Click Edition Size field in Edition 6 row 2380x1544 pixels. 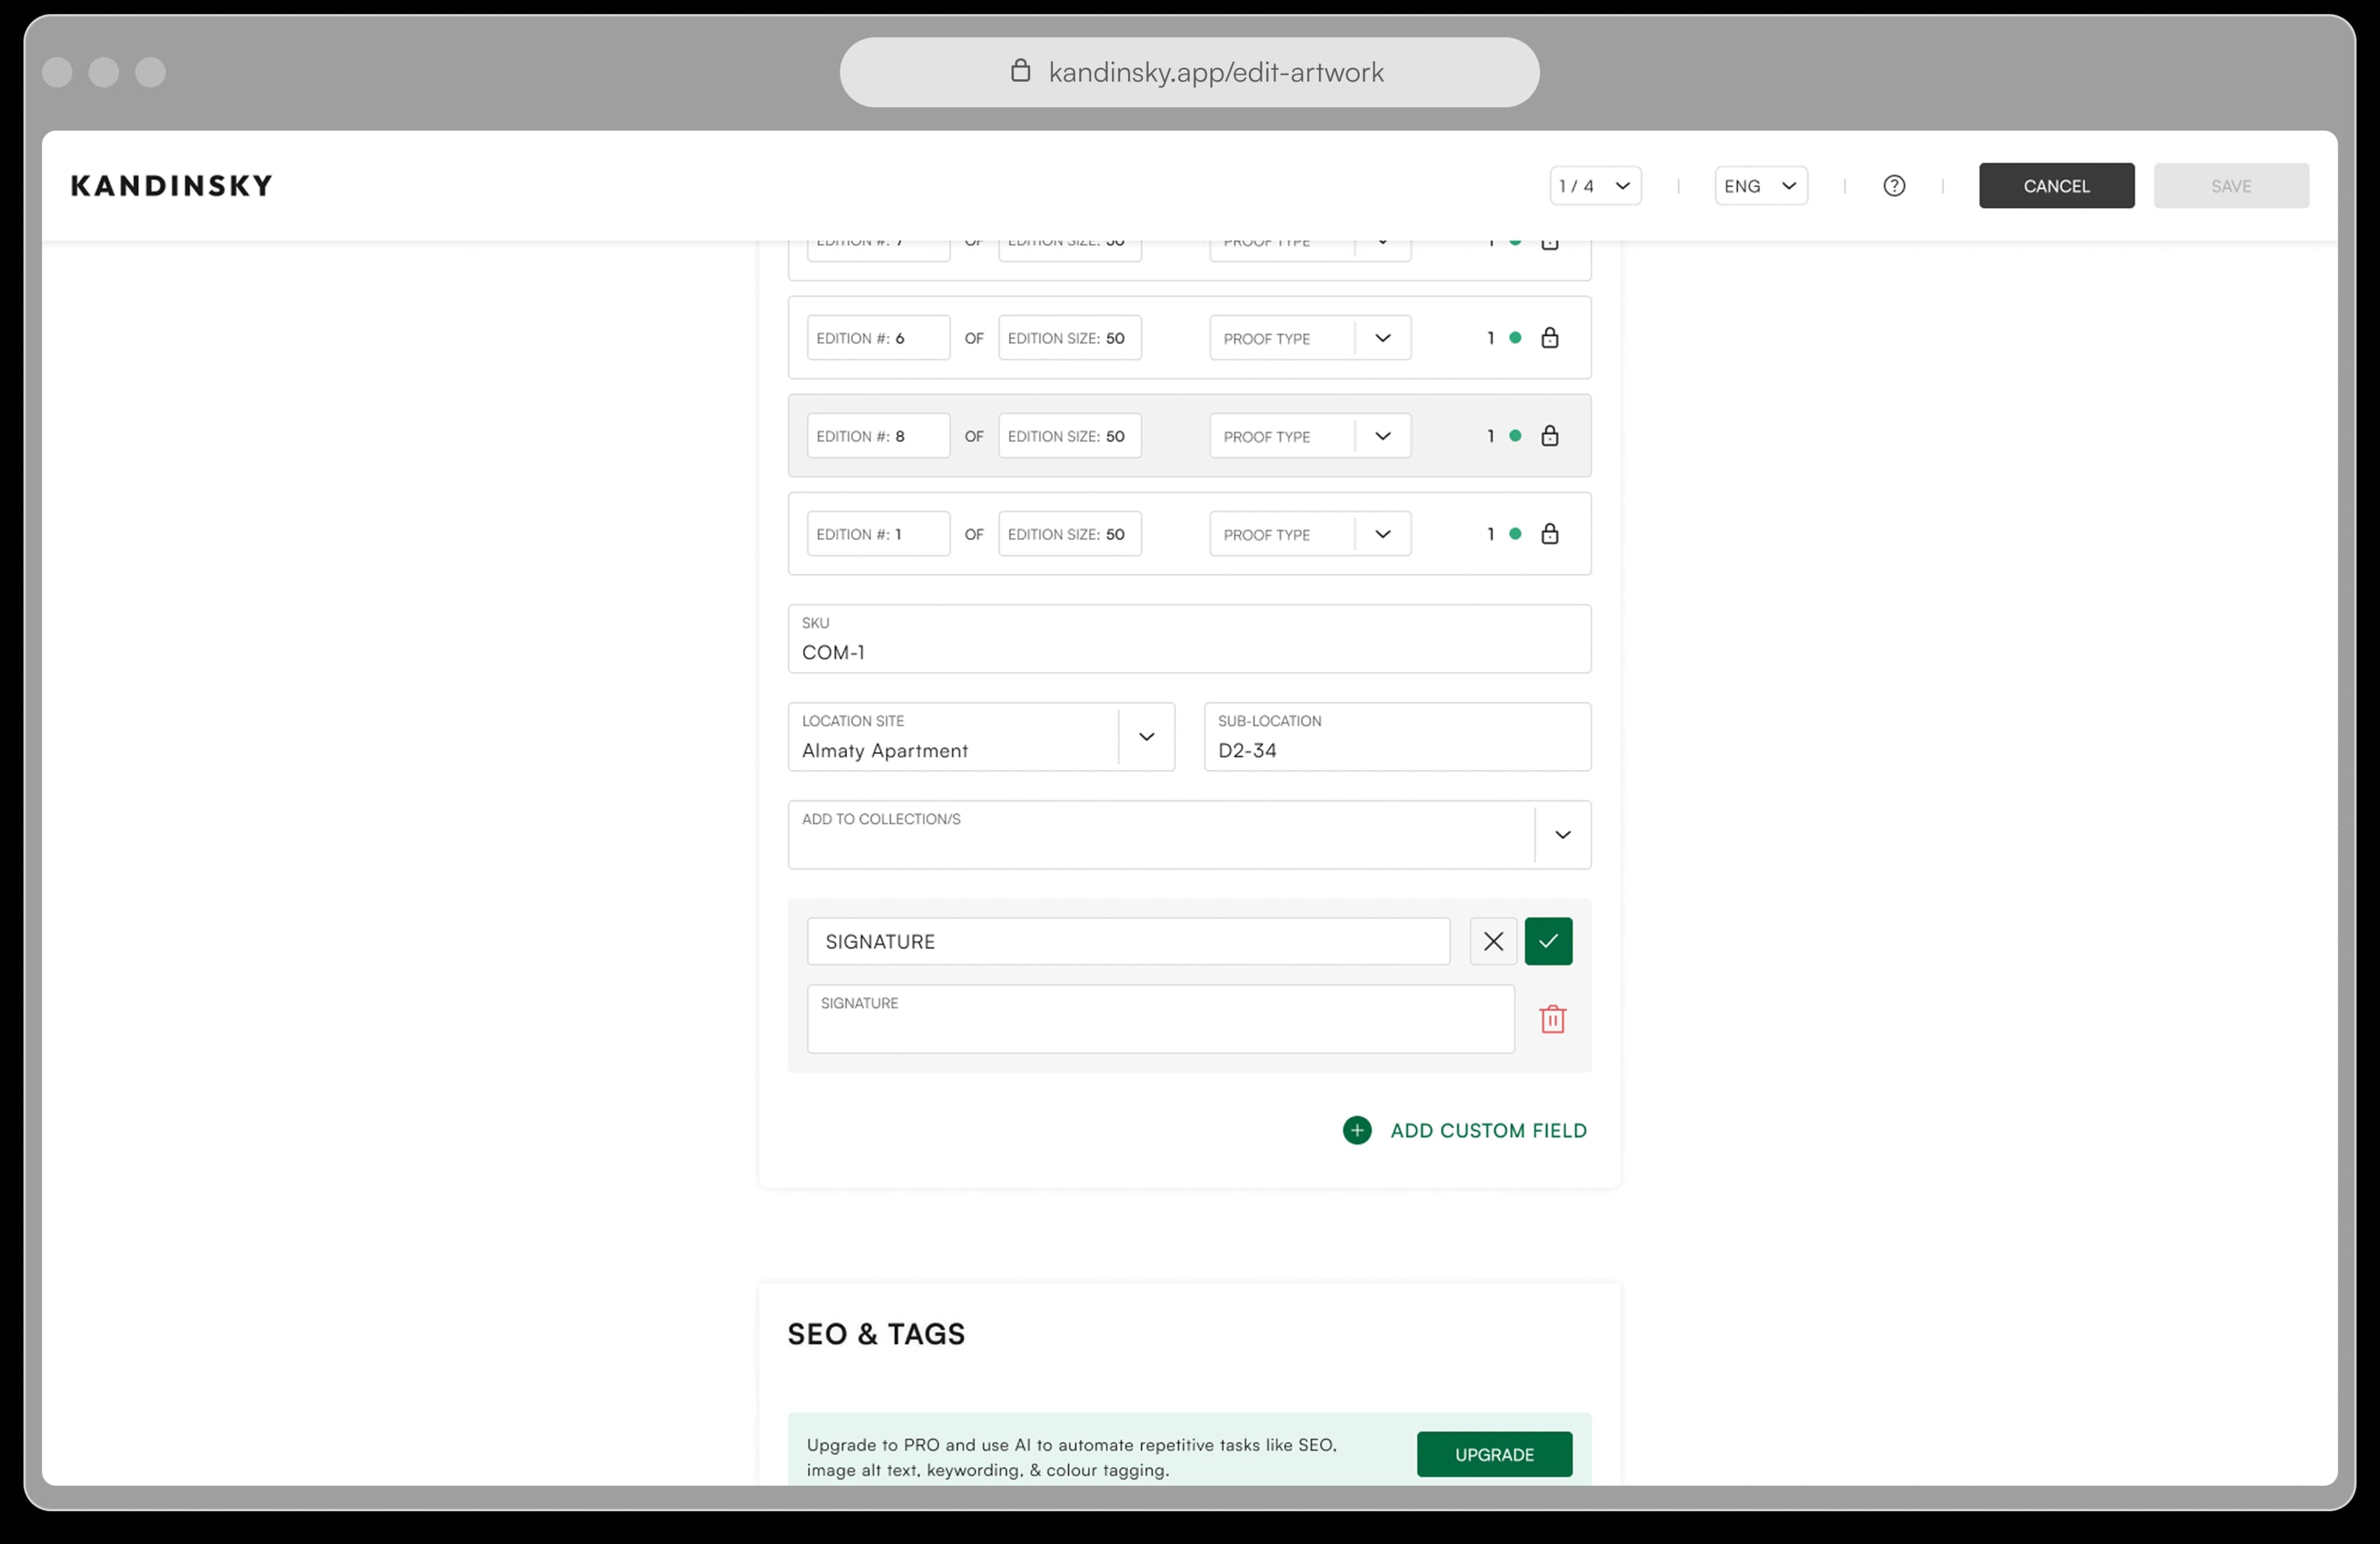tap(1069, 338)
